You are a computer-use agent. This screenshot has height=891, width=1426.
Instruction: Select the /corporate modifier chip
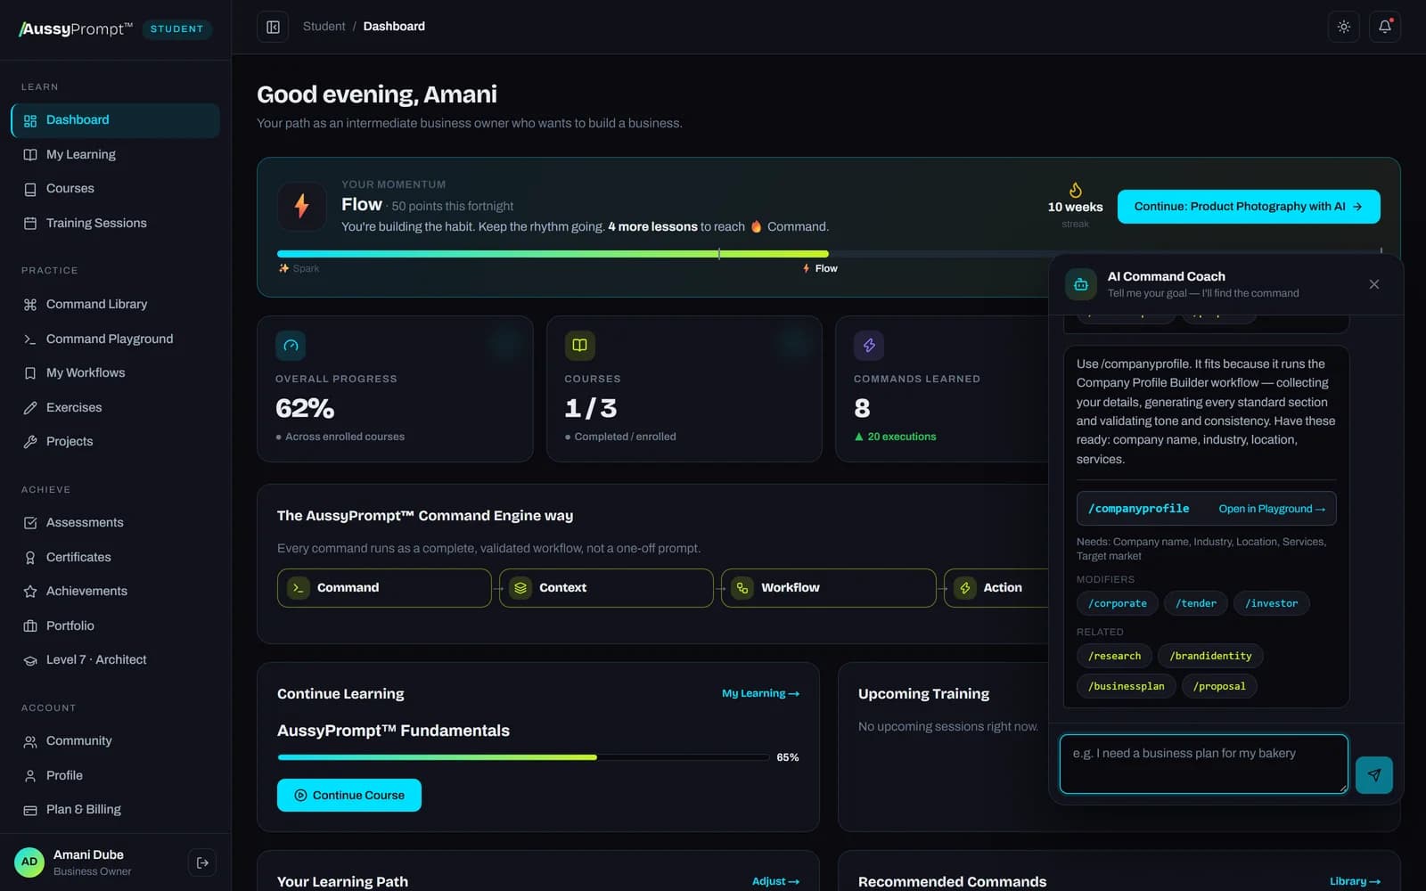(x=1118, y=603)
